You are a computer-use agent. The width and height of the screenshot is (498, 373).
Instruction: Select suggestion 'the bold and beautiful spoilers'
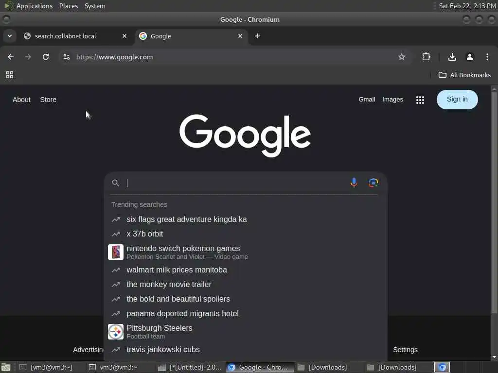click(x=246, y=299)
